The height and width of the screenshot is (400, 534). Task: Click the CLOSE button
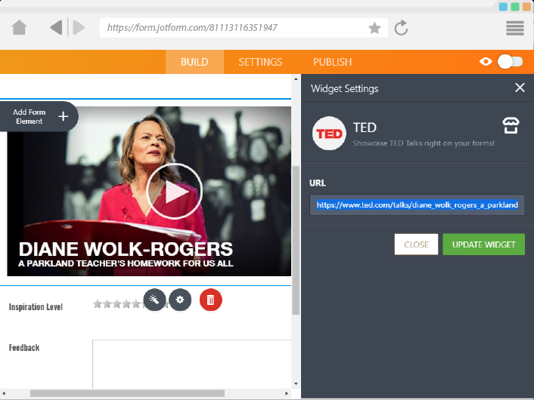click(x=416, y=245)
